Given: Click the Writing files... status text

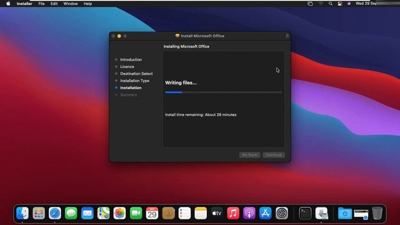Looking at the screenshot, I should pyautogui.click(x=181, y=82).
